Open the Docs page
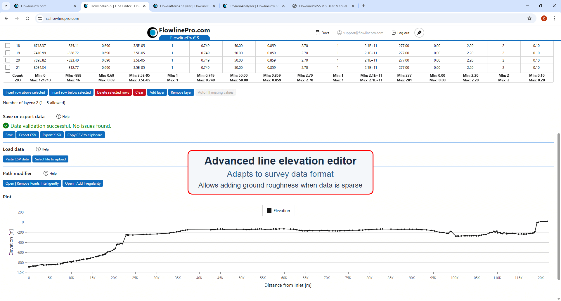Viewport: 561px width, 301px height. [x=322, y=33]
